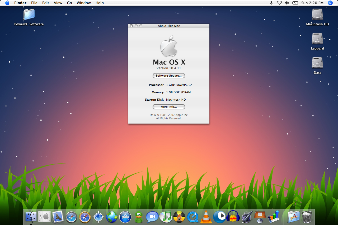
Task: Select the PowerPC Software folder on desktop
Action: tap(29, 15)
